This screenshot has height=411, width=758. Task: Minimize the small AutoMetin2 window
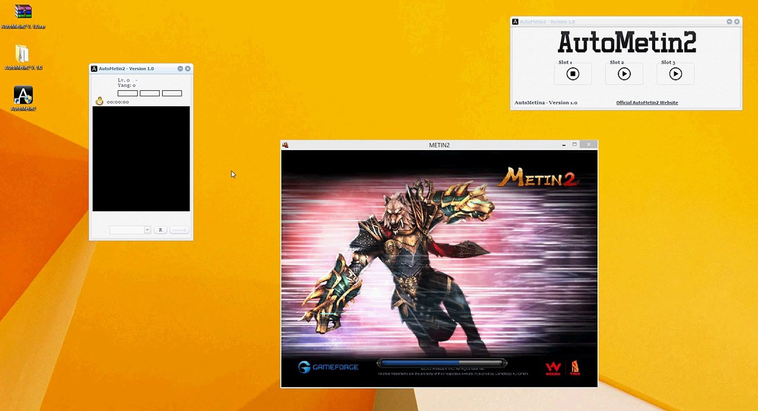click(x=180, y=68)
